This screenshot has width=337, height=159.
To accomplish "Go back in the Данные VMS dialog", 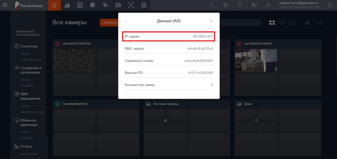I will (x=126, y=21).
